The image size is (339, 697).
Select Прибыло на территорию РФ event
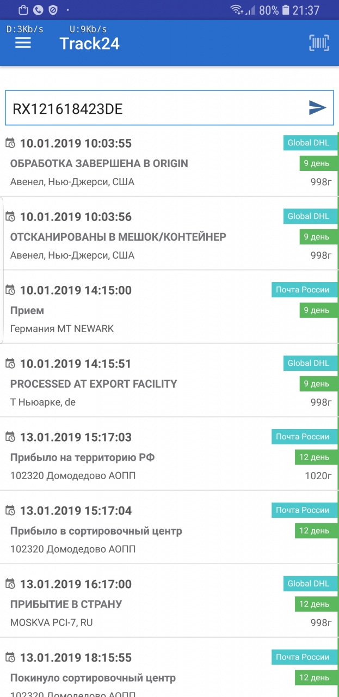pos(82,457)
